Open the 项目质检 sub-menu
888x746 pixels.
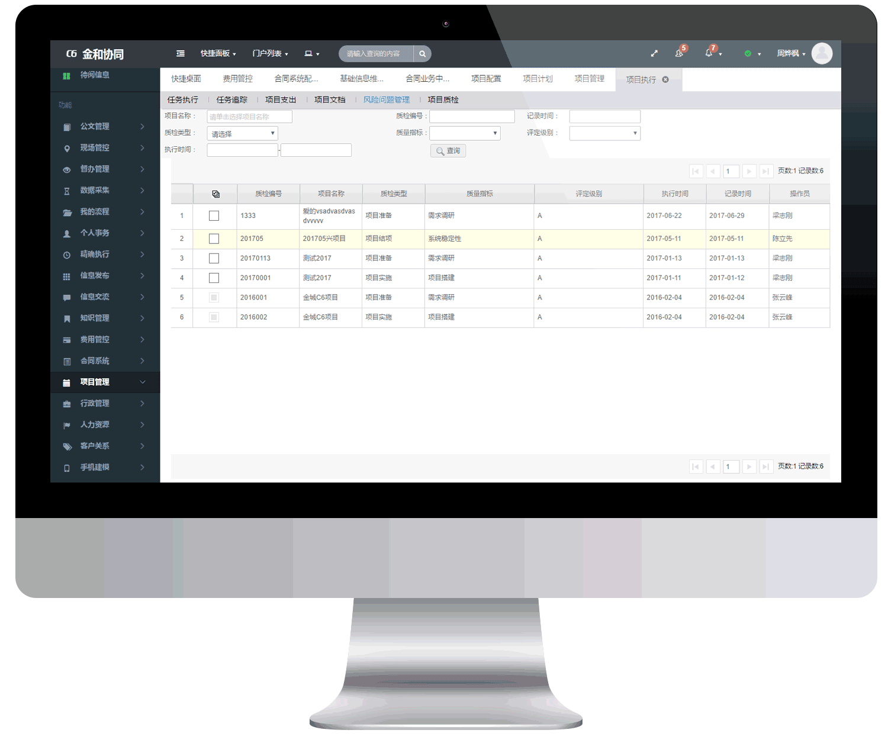[x=443, y=100]
